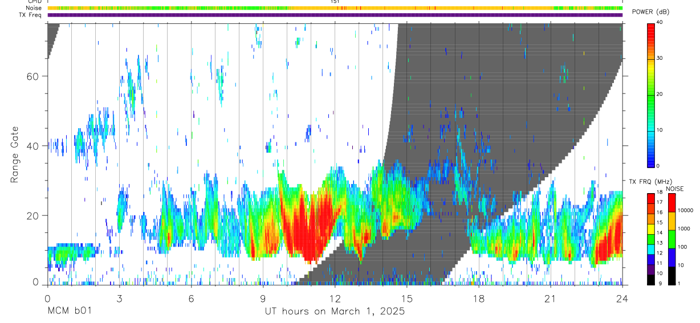Click the 20 tick on the POWER scale
The image size is (700, 323).
(x=661, y=95)
